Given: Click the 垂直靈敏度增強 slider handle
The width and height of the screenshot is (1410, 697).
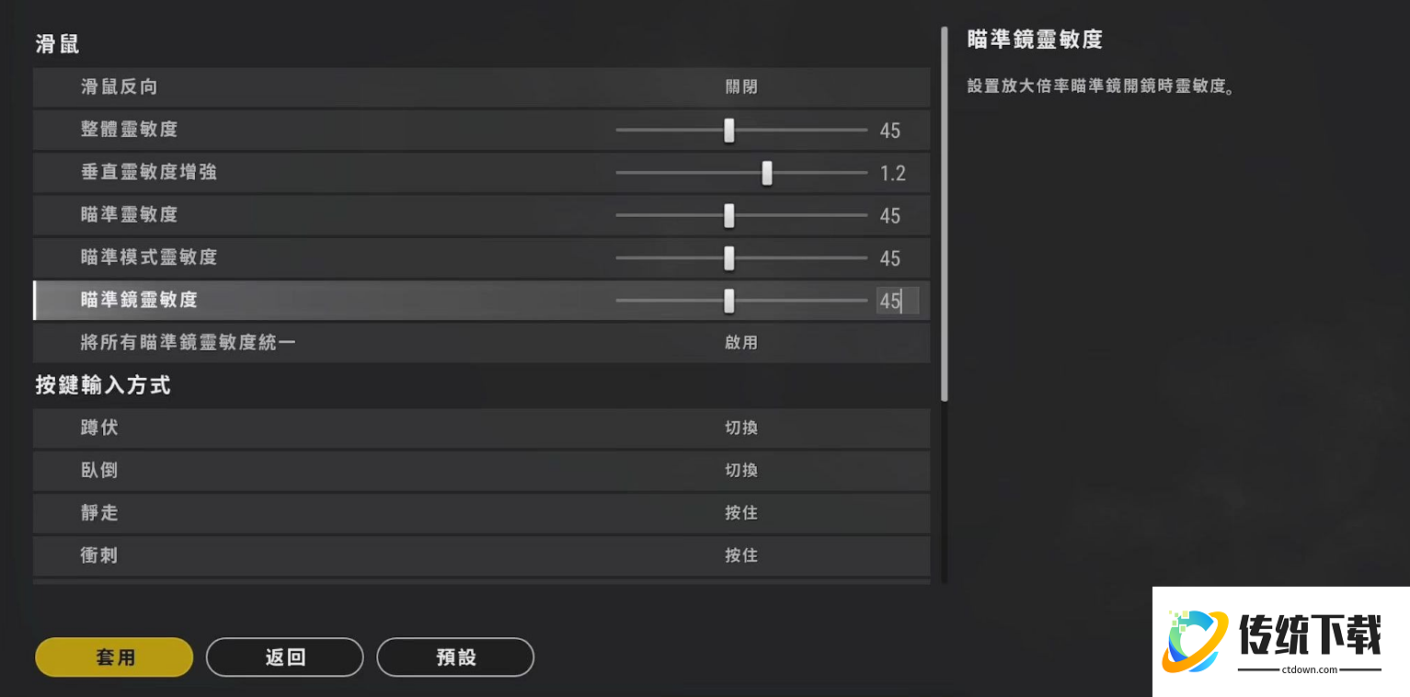Looking at the screenshot, I should [x=768, y=172].
